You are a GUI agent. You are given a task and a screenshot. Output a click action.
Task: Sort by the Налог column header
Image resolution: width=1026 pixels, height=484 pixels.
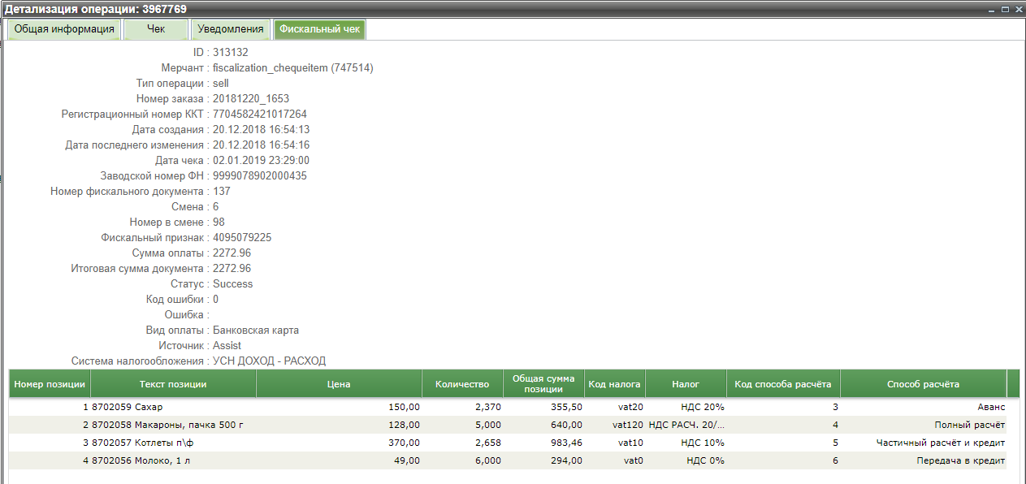[x=686, y=384]
